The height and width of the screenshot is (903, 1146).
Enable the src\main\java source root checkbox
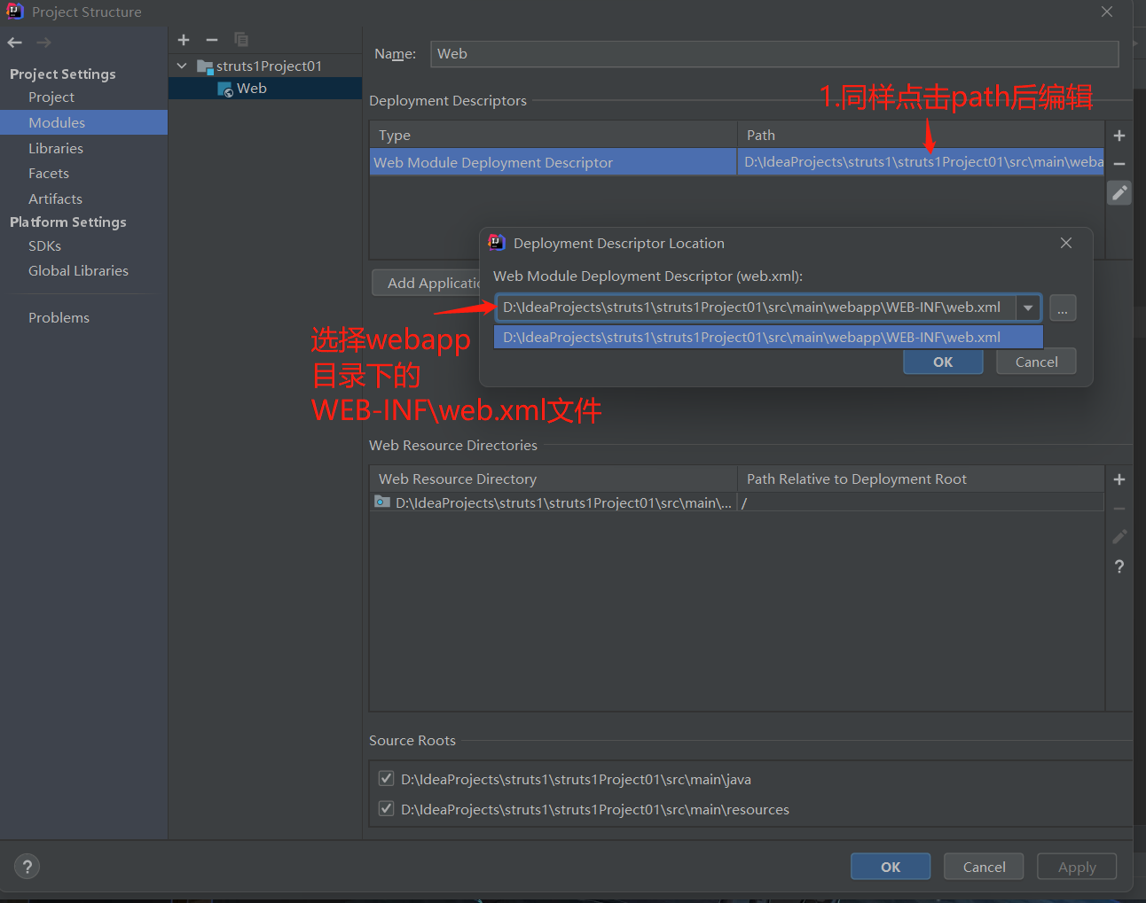click(386, 778)
